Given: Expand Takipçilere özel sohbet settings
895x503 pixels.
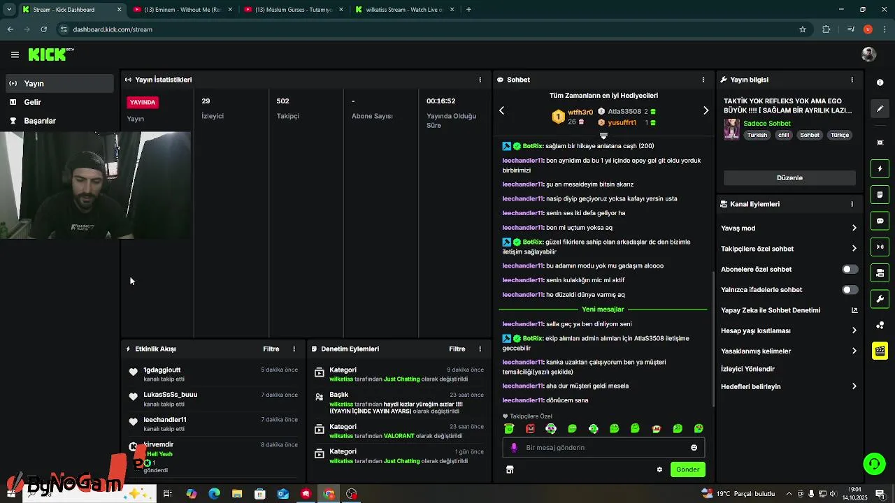Looking at the screenshot, I should [x=789, y=249].
